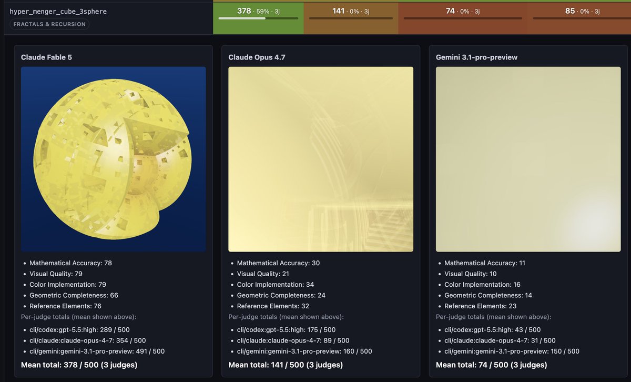Select the claude-opus-4-7 89 / 500 judge line

tap(293, 340)
